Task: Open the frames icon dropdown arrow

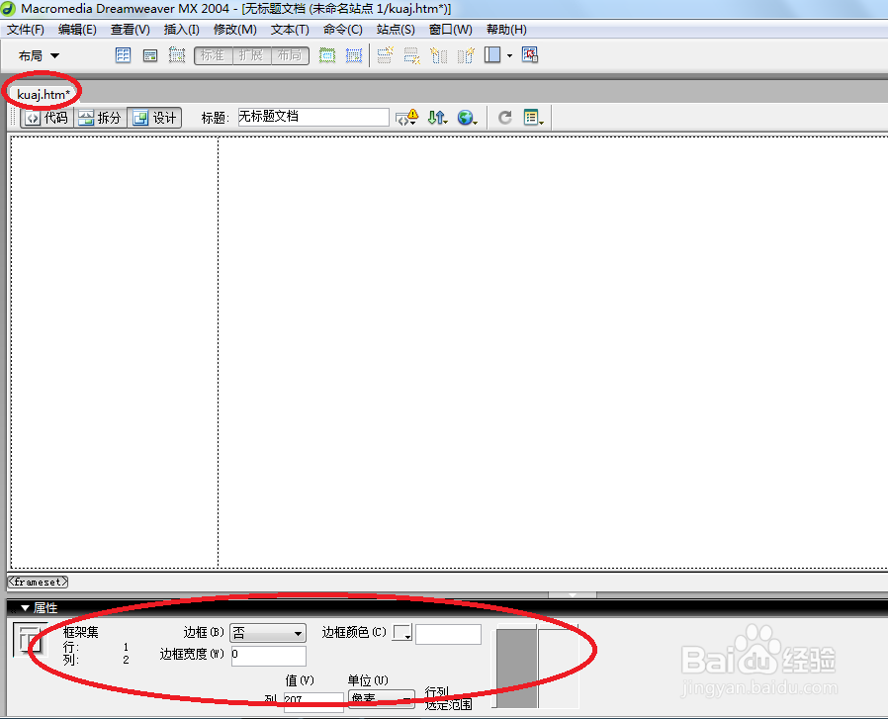Action: tap(509, 55)
